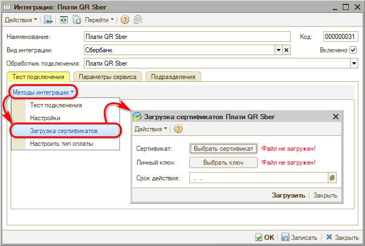The width and height of the screenshot is (365, 246).
Task: Maximize the Интеграция window
Action: [x=346, y=7]
